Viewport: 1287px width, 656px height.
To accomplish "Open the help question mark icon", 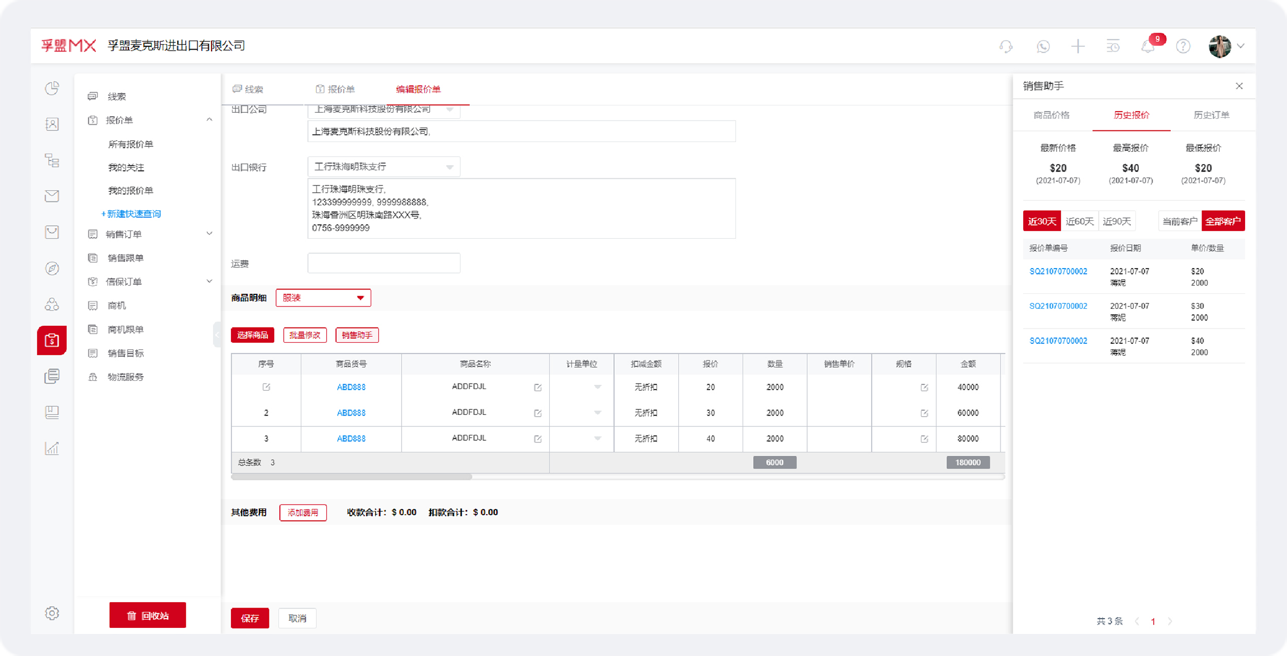I will [1183, 47].
